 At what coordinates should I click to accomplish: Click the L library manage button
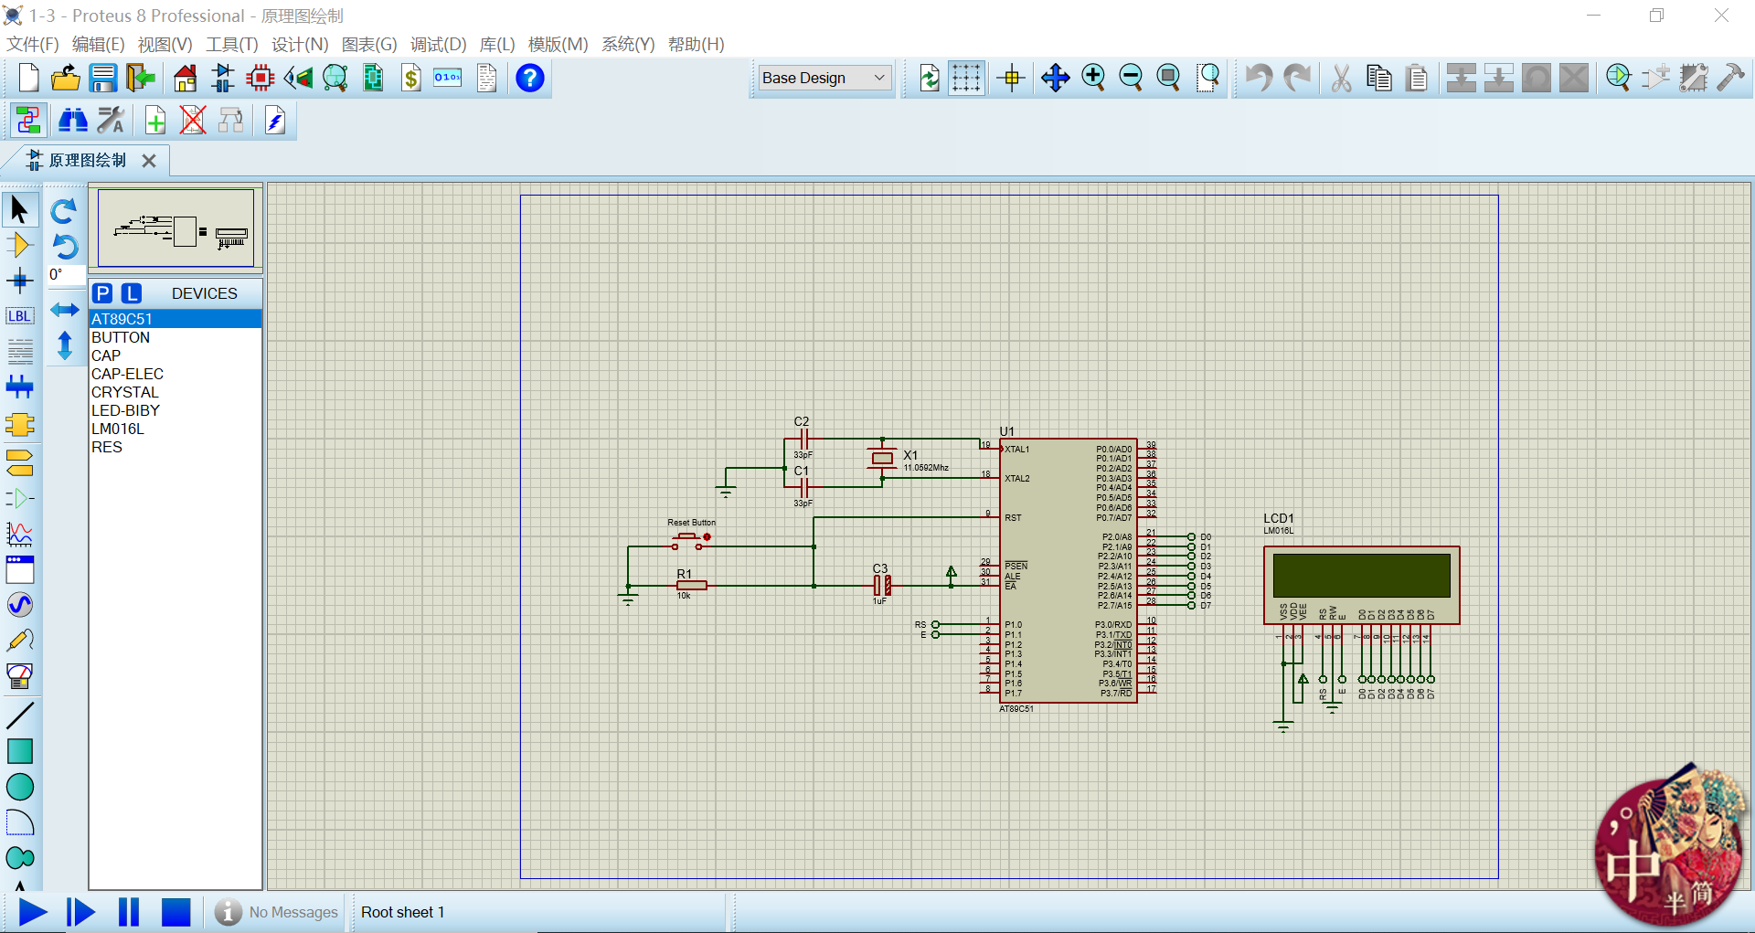(133, 293)
